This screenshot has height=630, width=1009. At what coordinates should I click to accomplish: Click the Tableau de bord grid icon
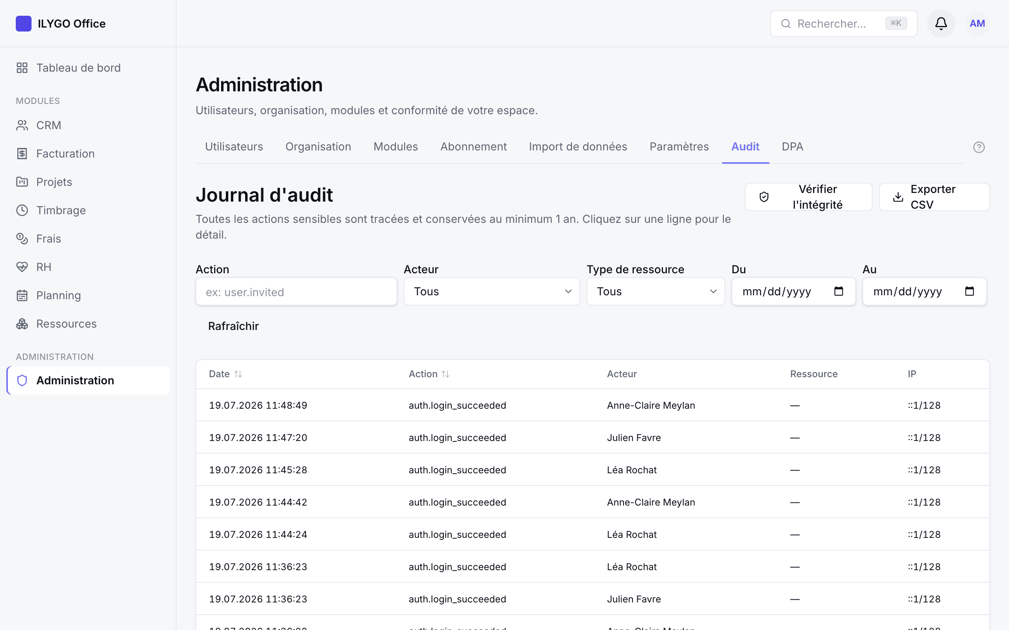22,67
